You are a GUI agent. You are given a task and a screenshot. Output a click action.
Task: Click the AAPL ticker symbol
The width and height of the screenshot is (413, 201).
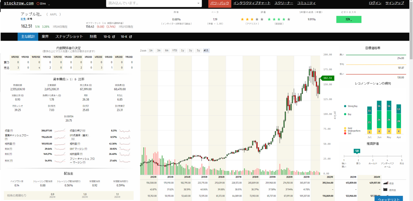click(53, 14)
